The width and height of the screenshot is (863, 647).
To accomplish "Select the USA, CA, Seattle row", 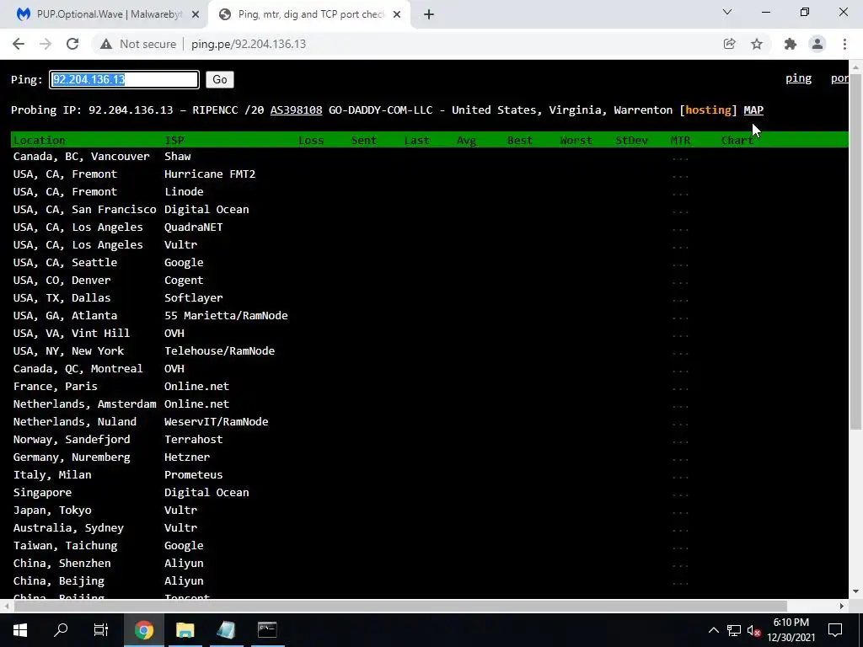I will [x=429, y=263].
